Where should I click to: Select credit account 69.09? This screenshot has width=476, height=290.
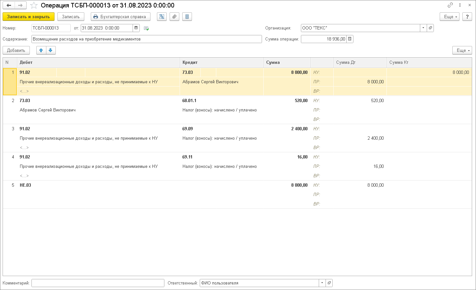pyautogui.click(x=188, y=129)
